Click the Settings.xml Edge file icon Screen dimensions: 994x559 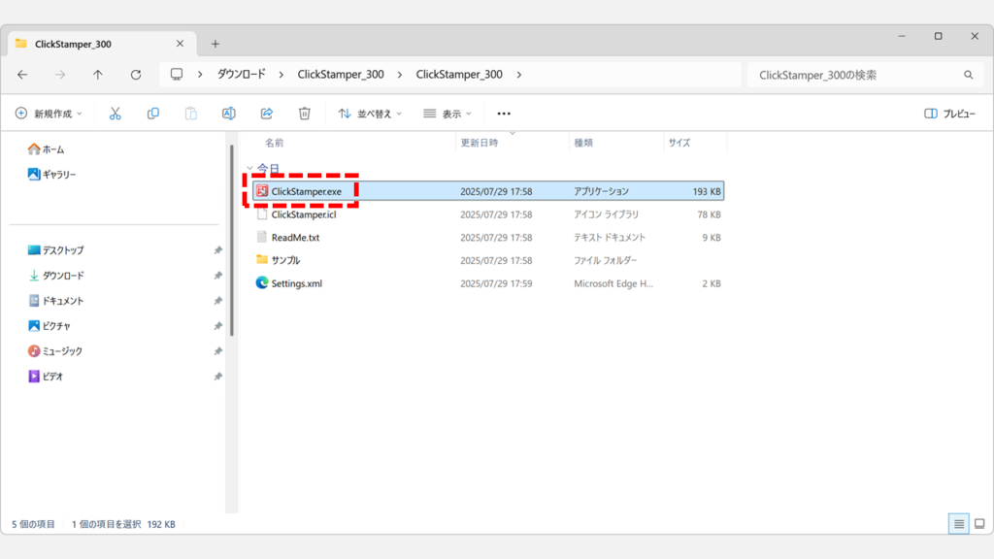click(x=262, y=282)
